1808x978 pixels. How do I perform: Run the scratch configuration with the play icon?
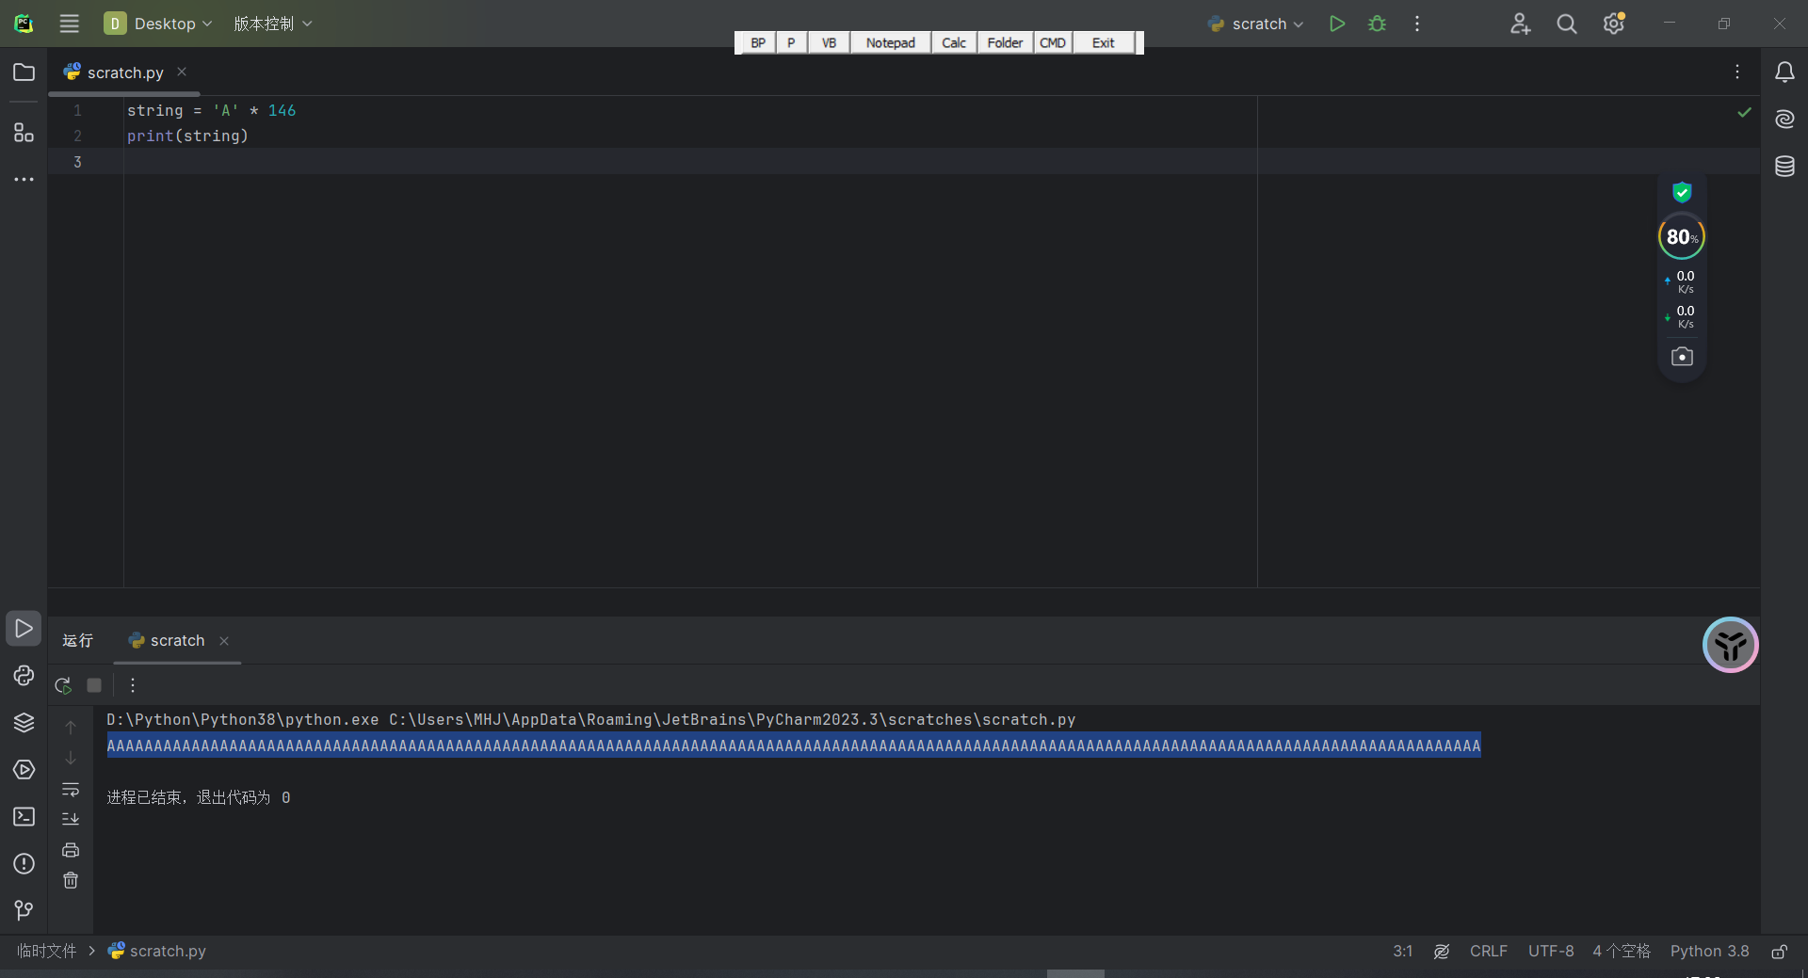click(x=1336, y=24)
